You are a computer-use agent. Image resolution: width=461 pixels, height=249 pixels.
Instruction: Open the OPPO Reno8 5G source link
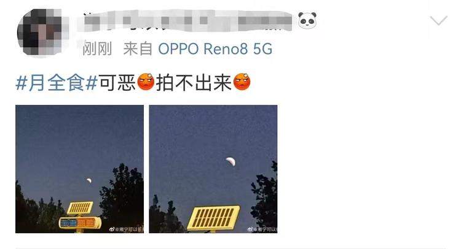[x=215, y=48]
